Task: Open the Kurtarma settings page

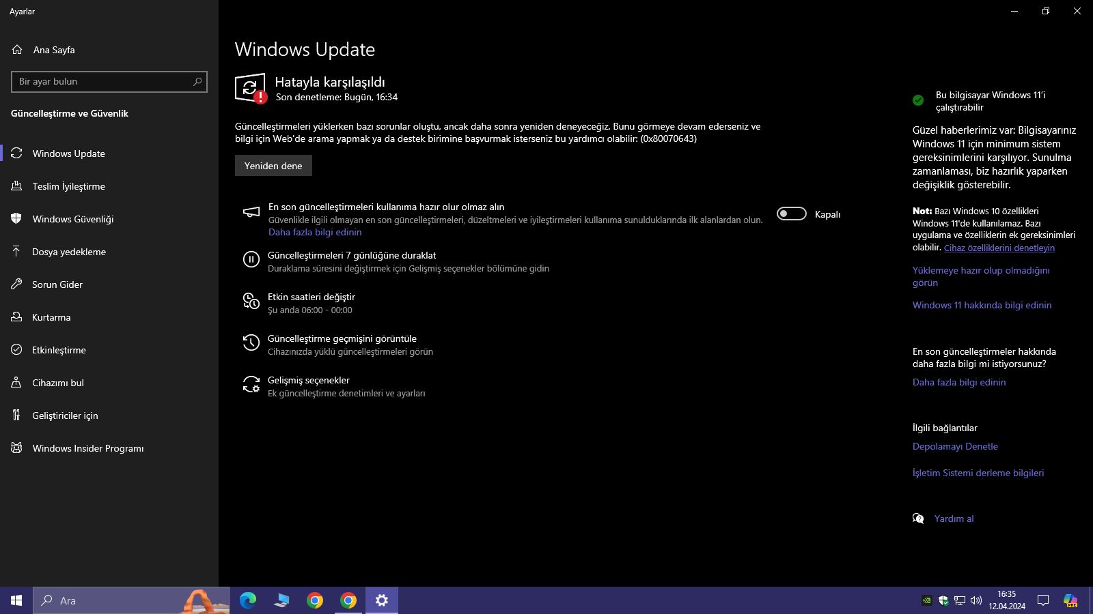Action: (x=109, y=317)
